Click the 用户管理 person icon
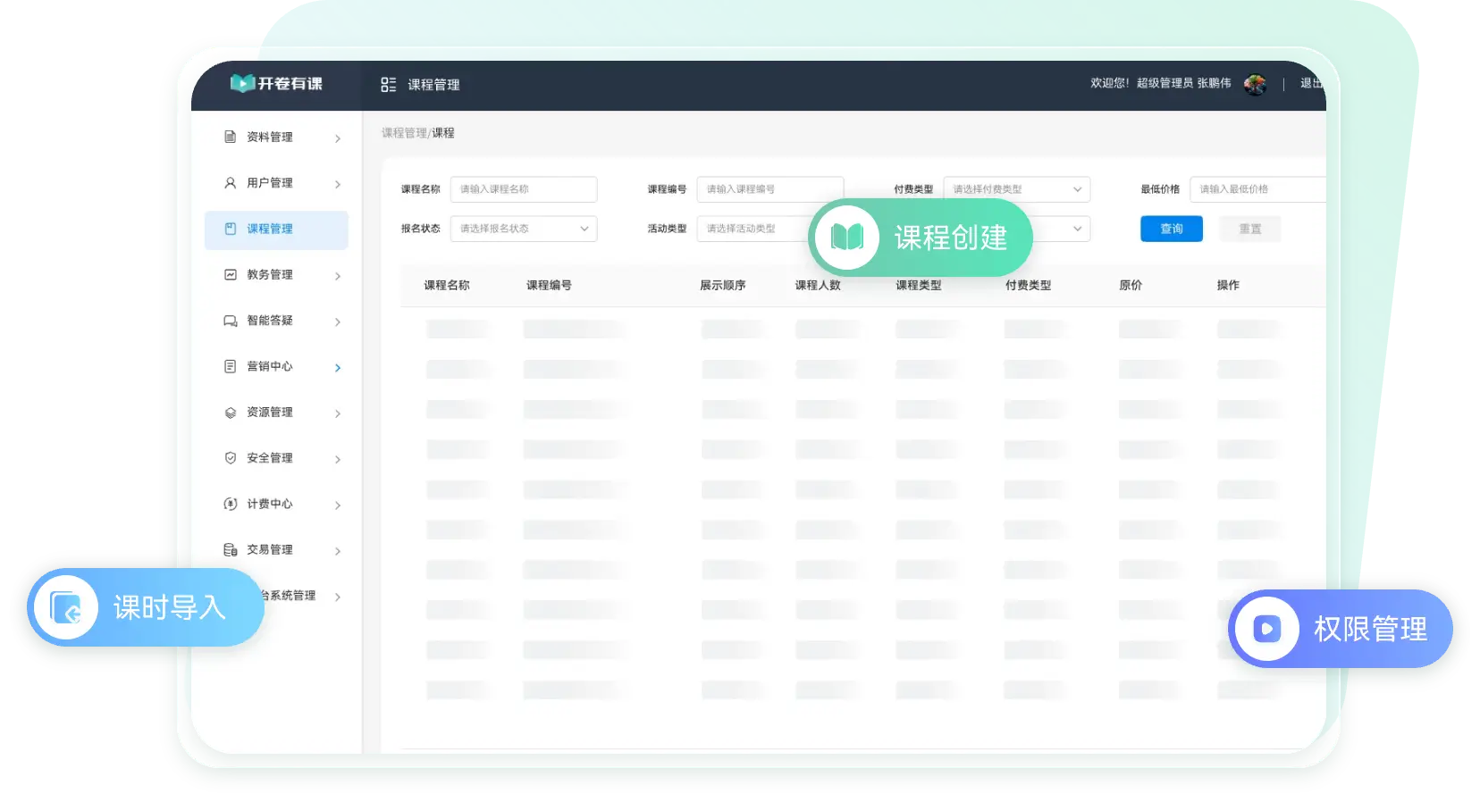1480x802 pixels. (230, 183)
